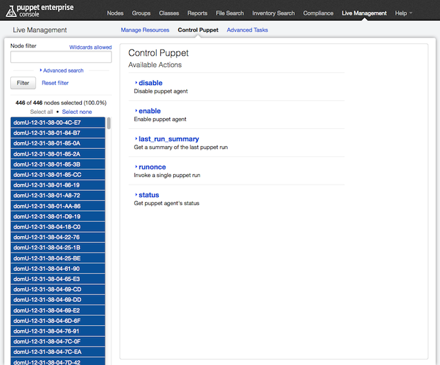Switch to the Advanced Tasks tab

[247, 30]
